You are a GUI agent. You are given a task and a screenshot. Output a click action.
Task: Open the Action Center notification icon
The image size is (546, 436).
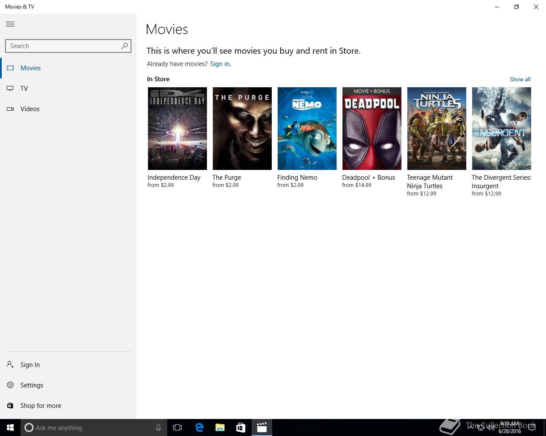click(x=531, y=427)
